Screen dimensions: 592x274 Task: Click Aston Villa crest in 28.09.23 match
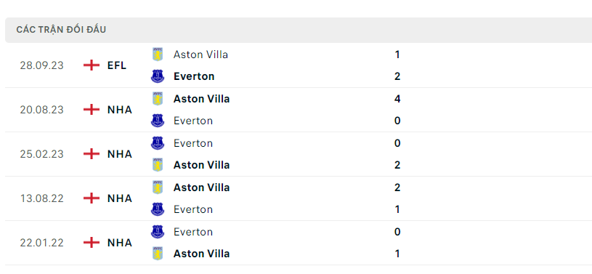pyautogui.click(x=158, y=55)
